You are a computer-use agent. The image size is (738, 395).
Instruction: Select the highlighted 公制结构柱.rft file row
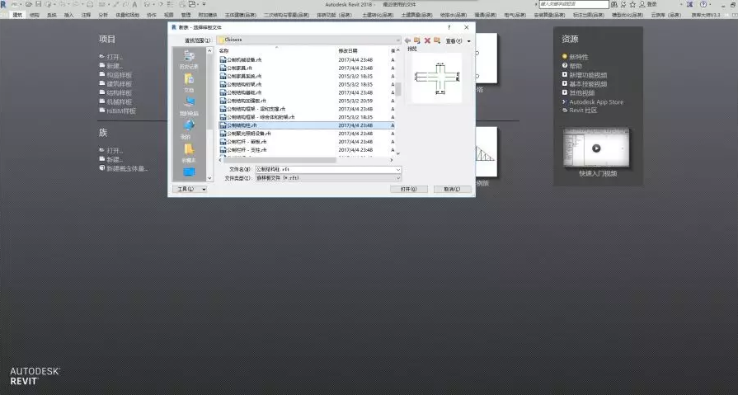click(306, 125)
